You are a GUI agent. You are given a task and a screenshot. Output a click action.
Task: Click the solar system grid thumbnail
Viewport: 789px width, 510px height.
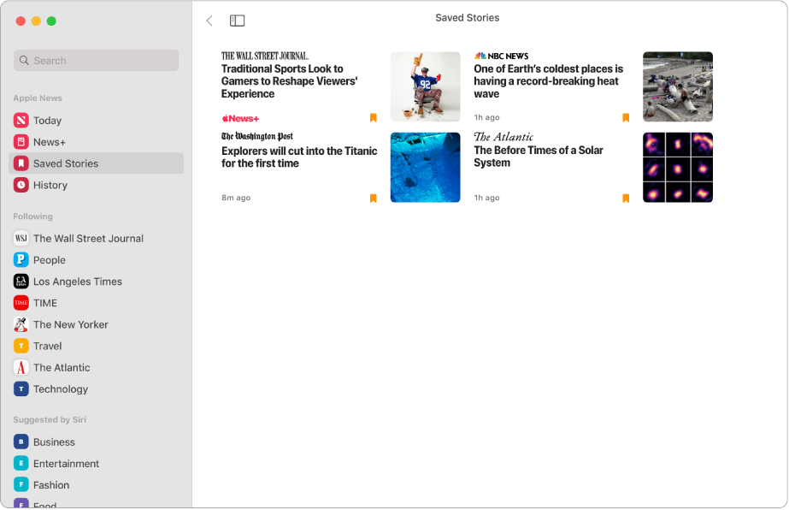point(678,168)
